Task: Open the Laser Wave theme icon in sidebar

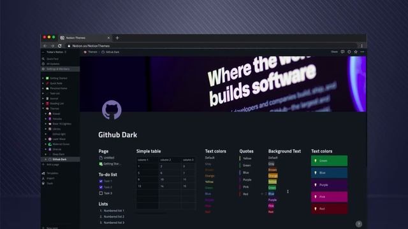Action: pos(50,139)
